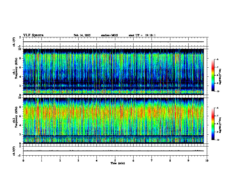Click the ch.2 color bar log(PSD) label
This screenshot has height=180, width=233.
pyautogui.click(x=221, y=125)
